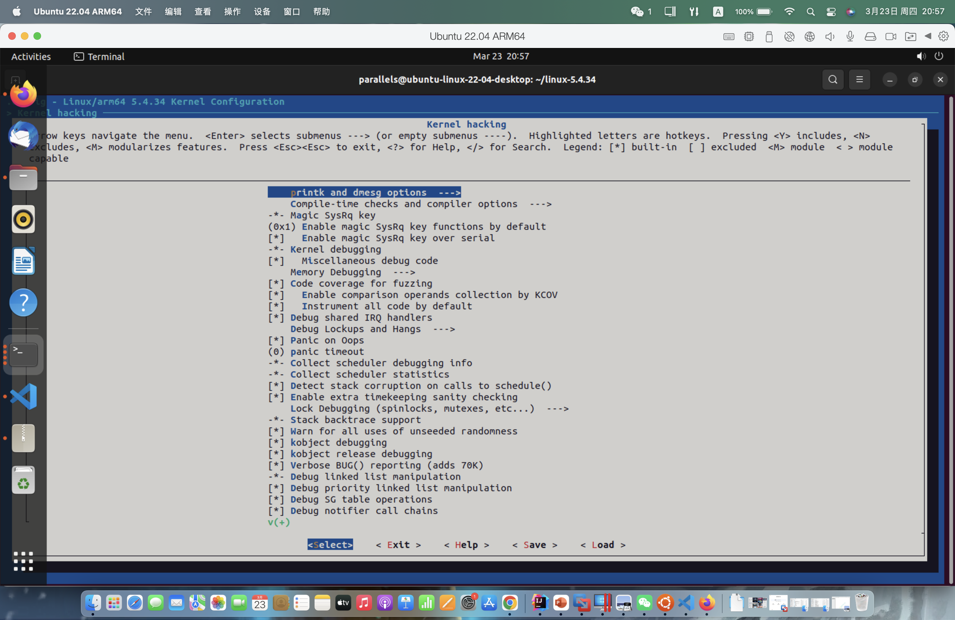Expand Lock Debugging (spinlocks, mutexes) submenu
Screen dimensions: 955x620
click(x=429, y=409)
